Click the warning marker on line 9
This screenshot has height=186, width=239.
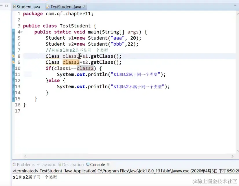coord(13,62)
